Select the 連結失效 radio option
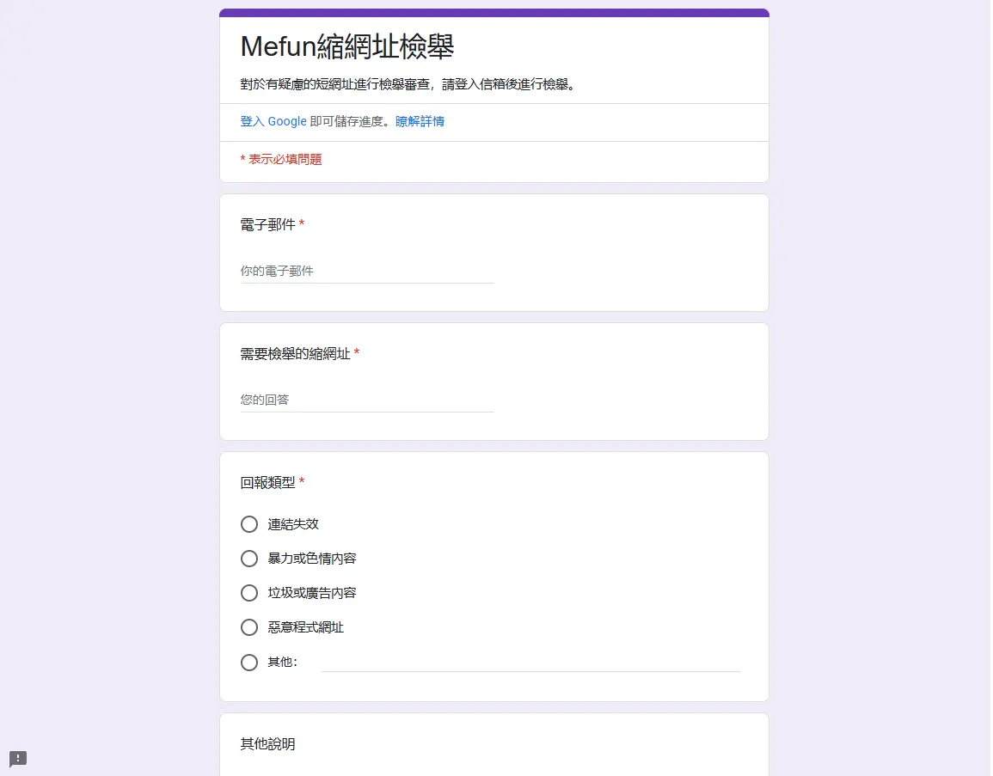The image size is (993, 776). click(248, 524)
